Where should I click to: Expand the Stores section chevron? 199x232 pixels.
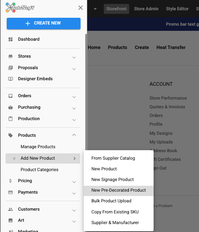[x=74, y=57]
